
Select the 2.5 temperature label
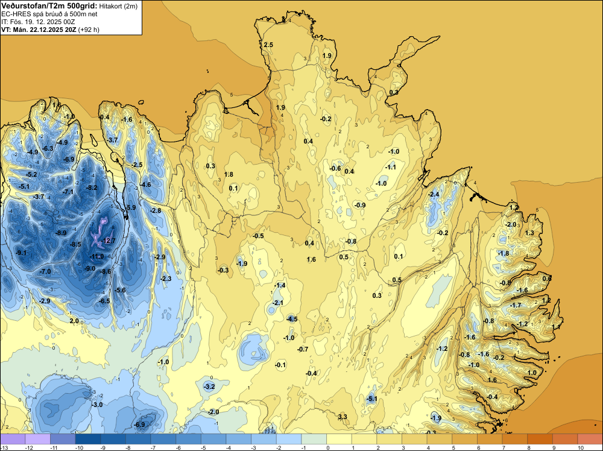[x=268, y=45]
